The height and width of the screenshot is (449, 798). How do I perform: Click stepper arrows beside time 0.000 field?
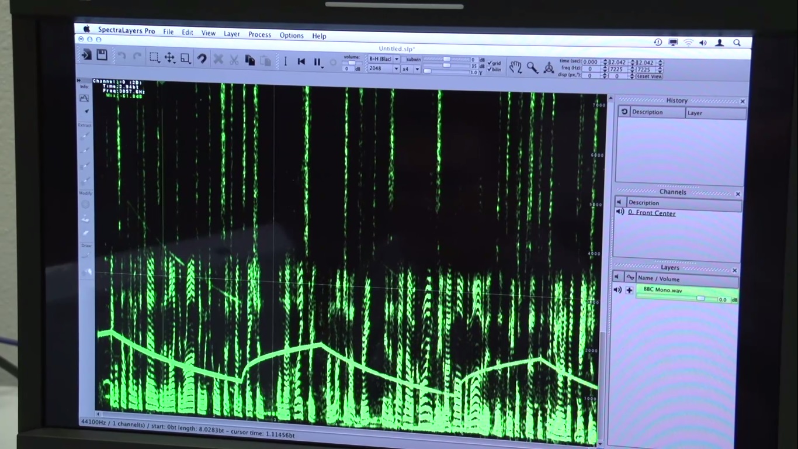(605, 62)
